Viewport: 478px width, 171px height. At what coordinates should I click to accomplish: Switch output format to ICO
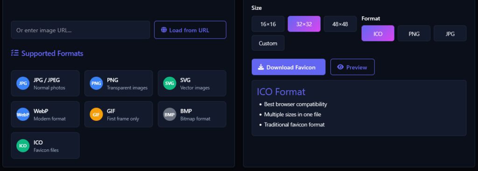[x=378, y=33]
